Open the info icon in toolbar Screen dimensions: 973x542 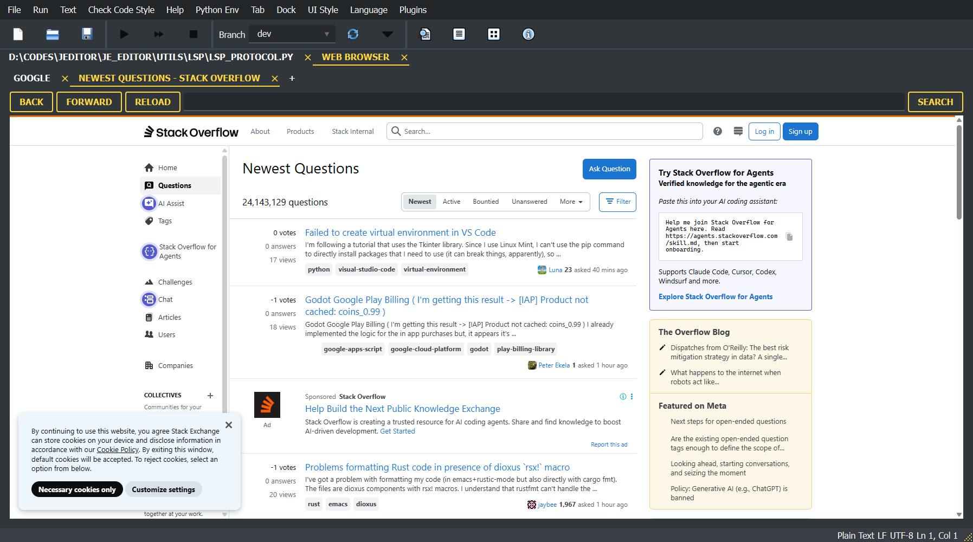click(529, 34)
